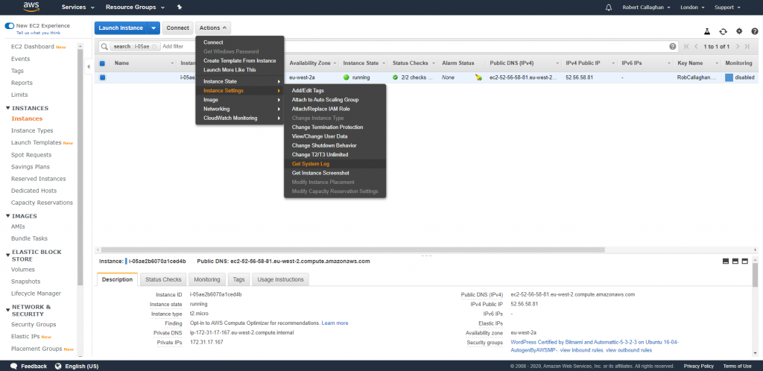Refresh the instances list

pyautogui.click(x=723, y=31)
